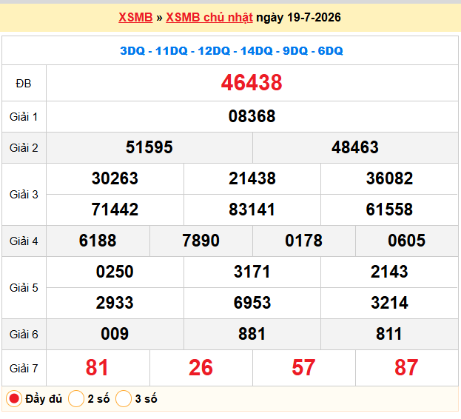Click the Giải 4 number 7890
The image size is (461, 419).
click(201, 241)
